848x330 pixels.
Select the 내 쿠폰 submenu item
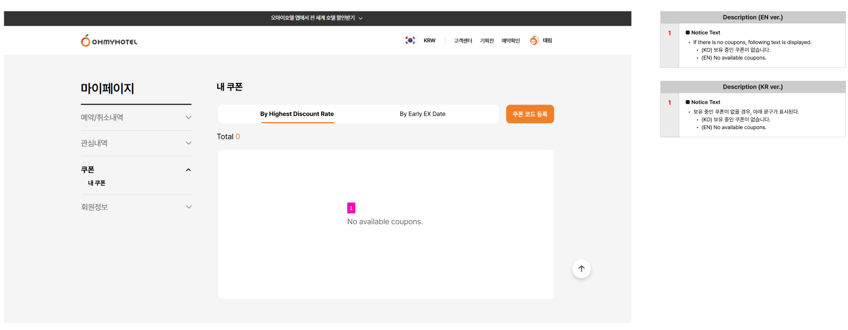coord(97,183)
